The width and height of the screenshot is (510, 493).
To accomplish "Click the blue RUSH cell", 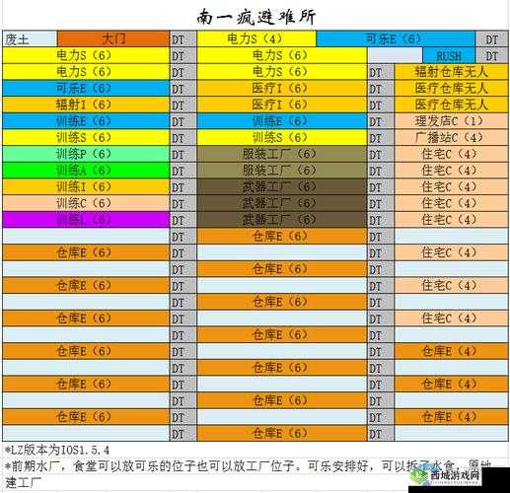I will 449,55.
